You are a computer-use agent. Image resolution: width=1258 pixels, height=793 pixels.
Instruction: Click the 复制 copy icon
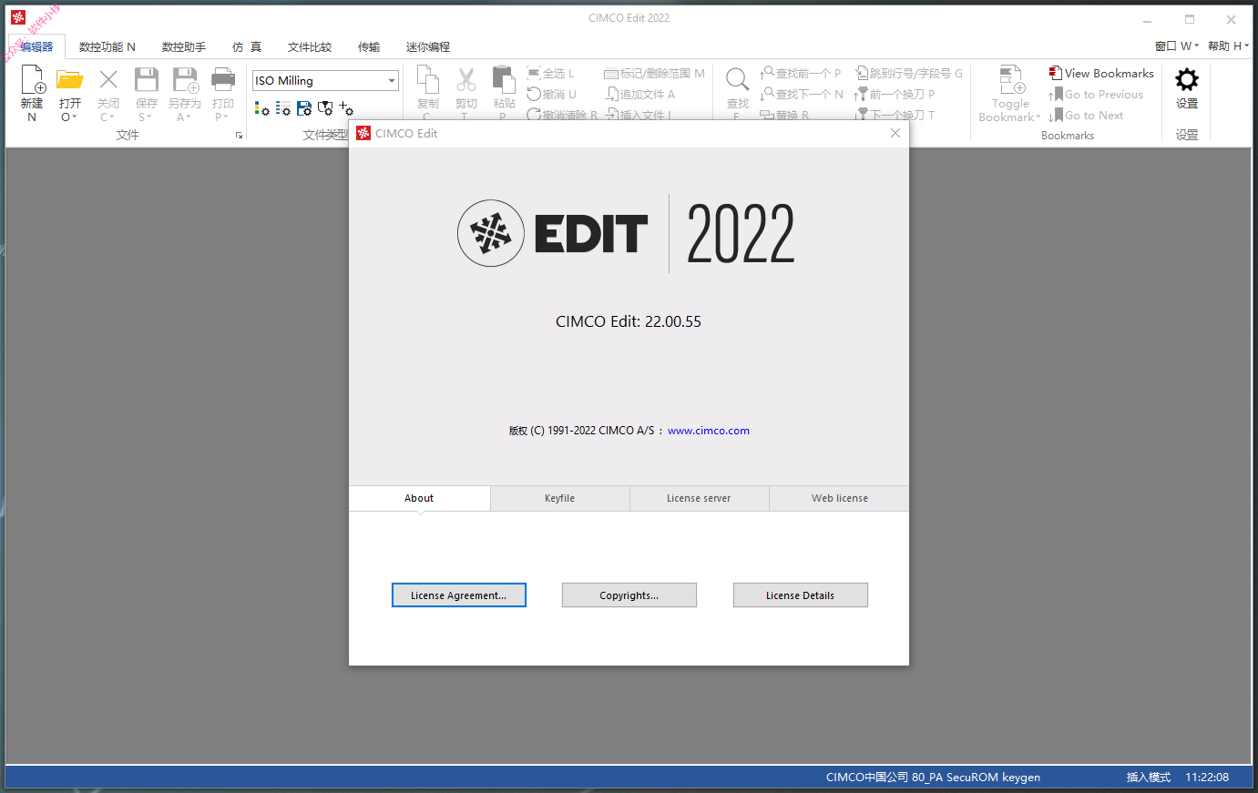(x=428, y=80)
